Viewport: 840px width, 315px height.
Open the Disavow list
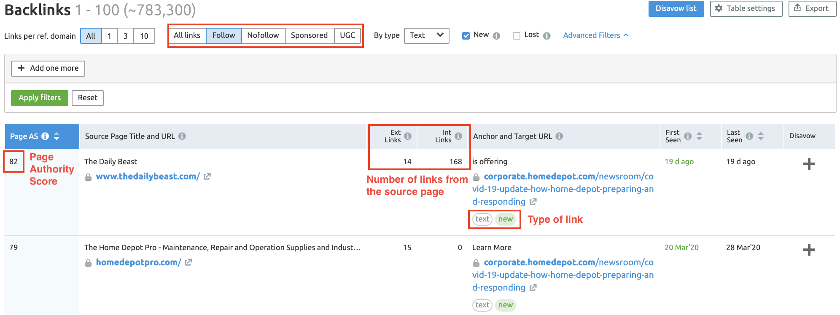pos(676,8)
